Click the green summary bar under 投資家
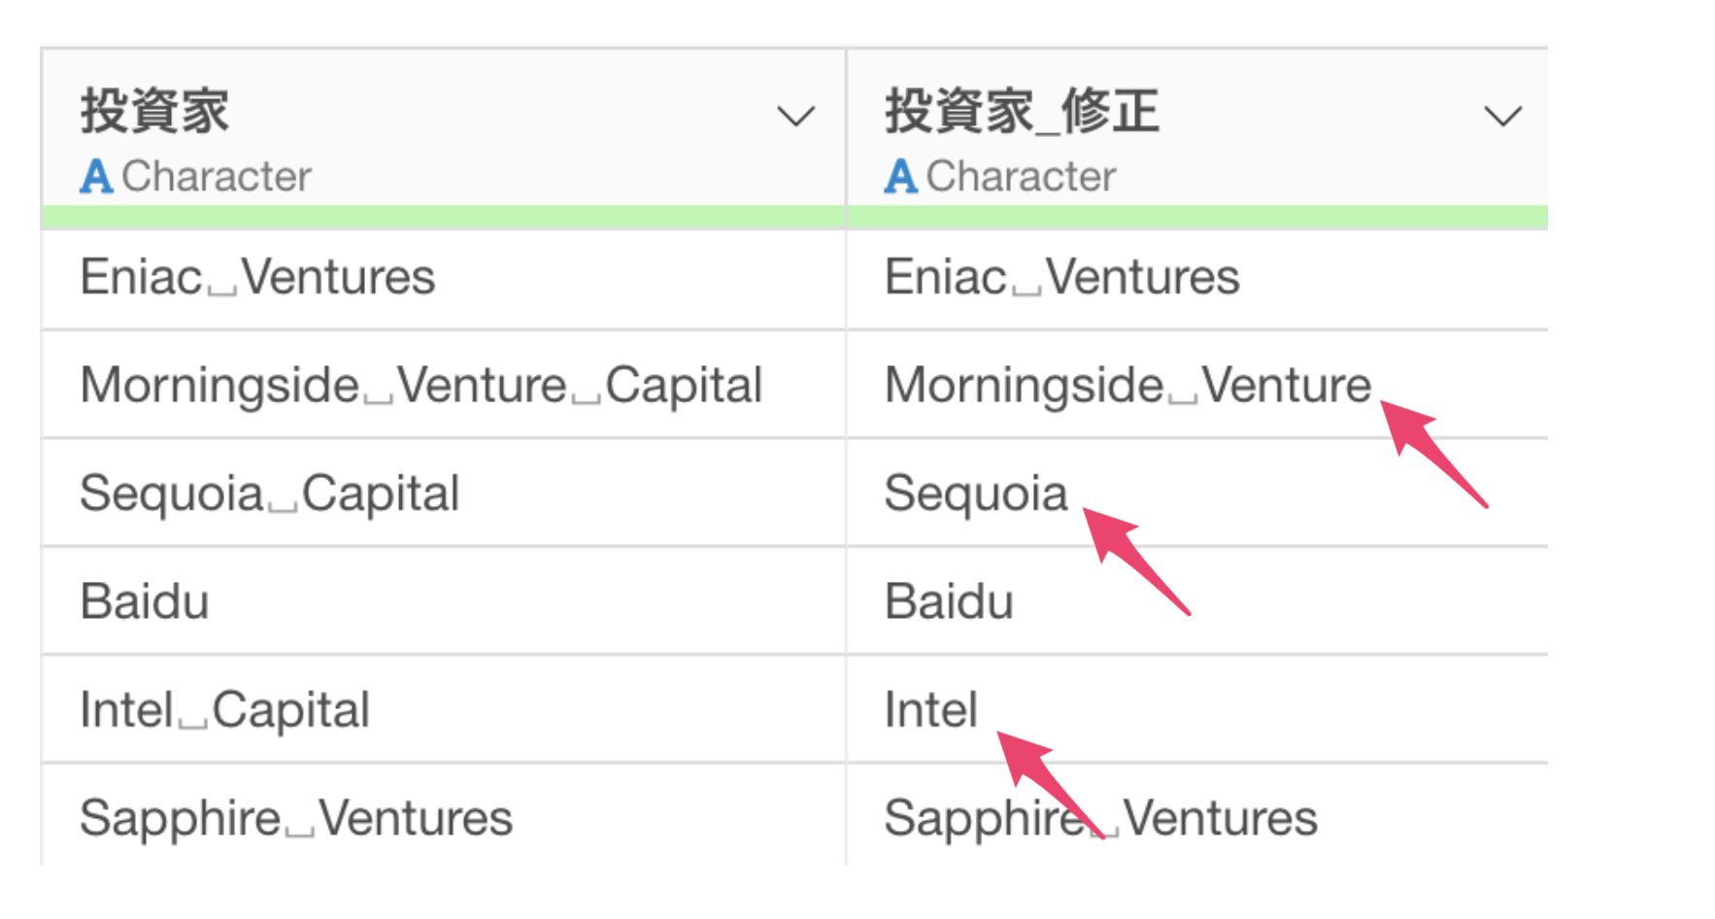 click(444, 218)
